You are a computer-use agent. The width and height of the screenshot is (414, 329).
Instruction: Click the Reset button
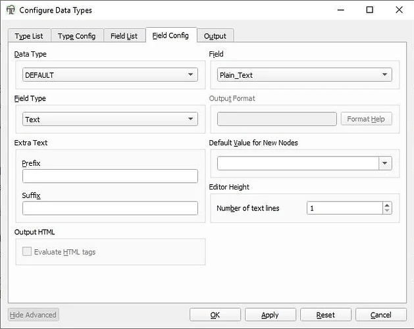[325, 315]
